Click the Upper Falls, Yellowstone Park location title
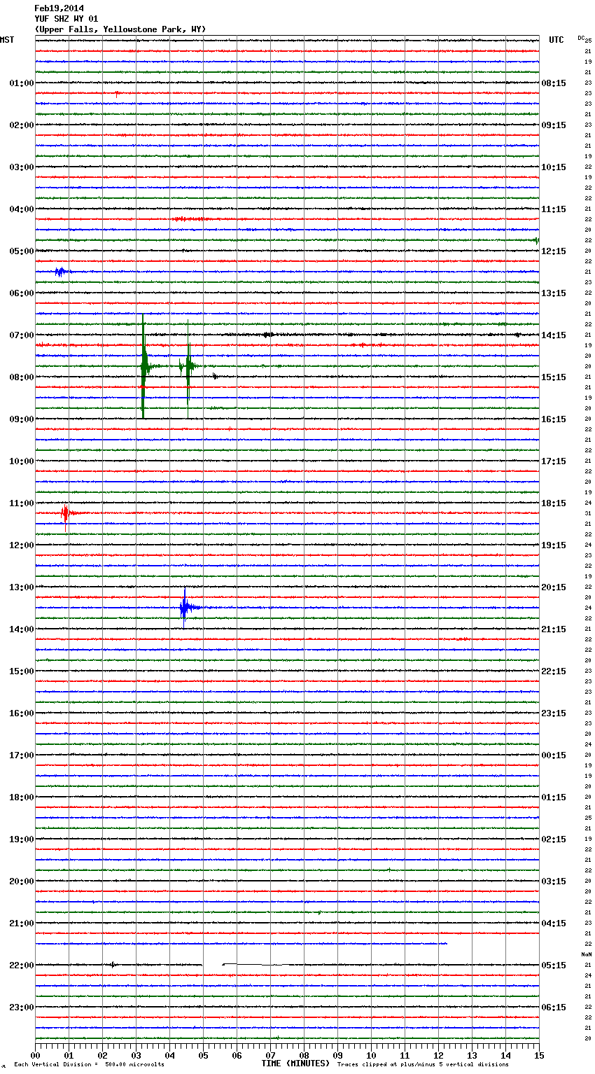The height and width of the screenshot is (1074, 595). (x=120, y=29)
